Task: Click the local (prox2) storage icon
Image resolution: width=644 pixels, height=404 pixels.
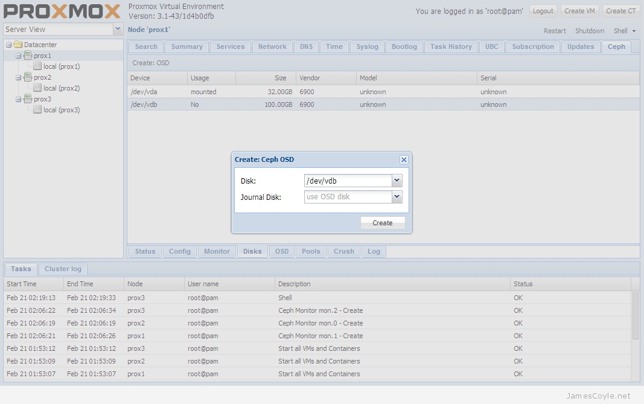Action: [37, 88]
